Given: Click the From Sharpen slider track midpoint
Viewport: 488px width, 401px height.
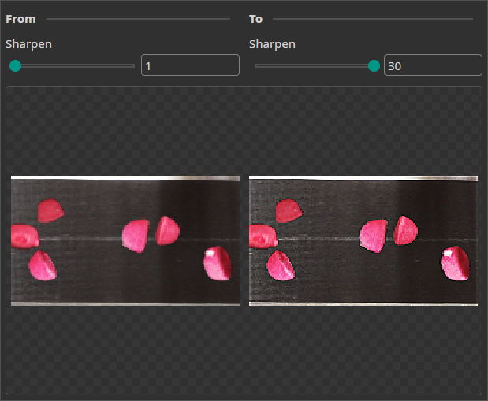Looking at the screenshot, I should [x=75, y=66].
